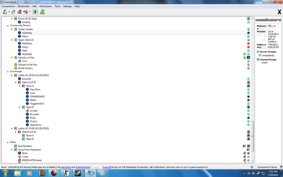The image size is (283, 177).
Task: Close the news ticker with X button
Action: [x=252, y=167]
